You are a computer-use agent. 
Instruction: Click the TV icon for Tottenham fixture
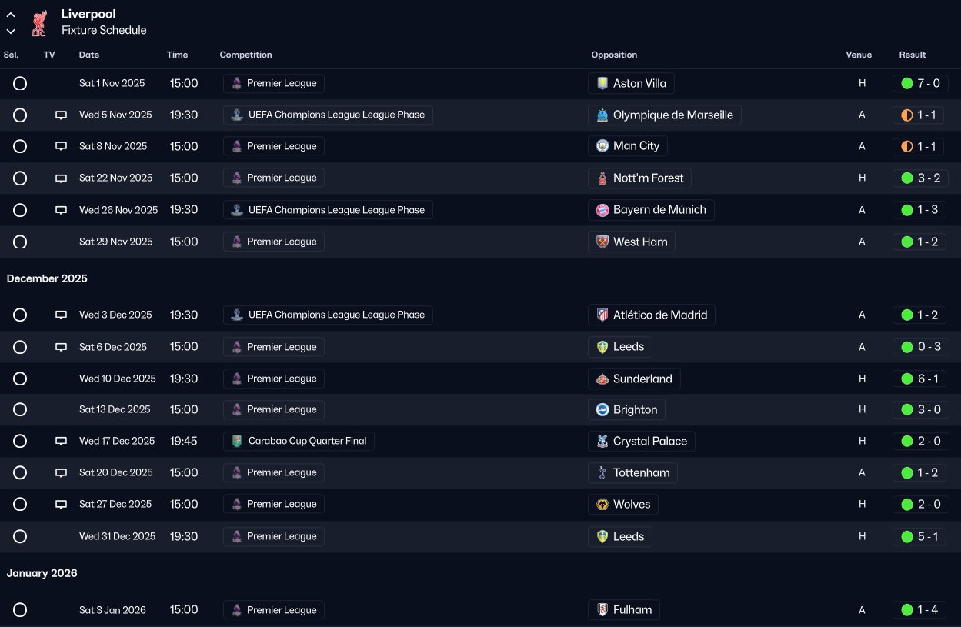coord(61,473)
